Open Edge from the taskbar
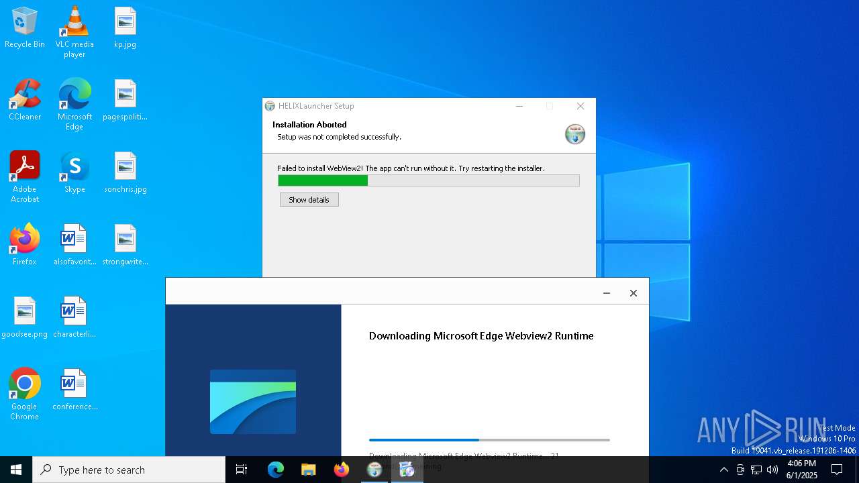 click(276, 470)
